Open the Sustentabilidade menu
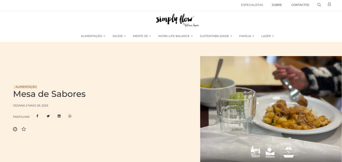Image resolution: width=342 pixels, height=162 pixels. click(216, 36)
